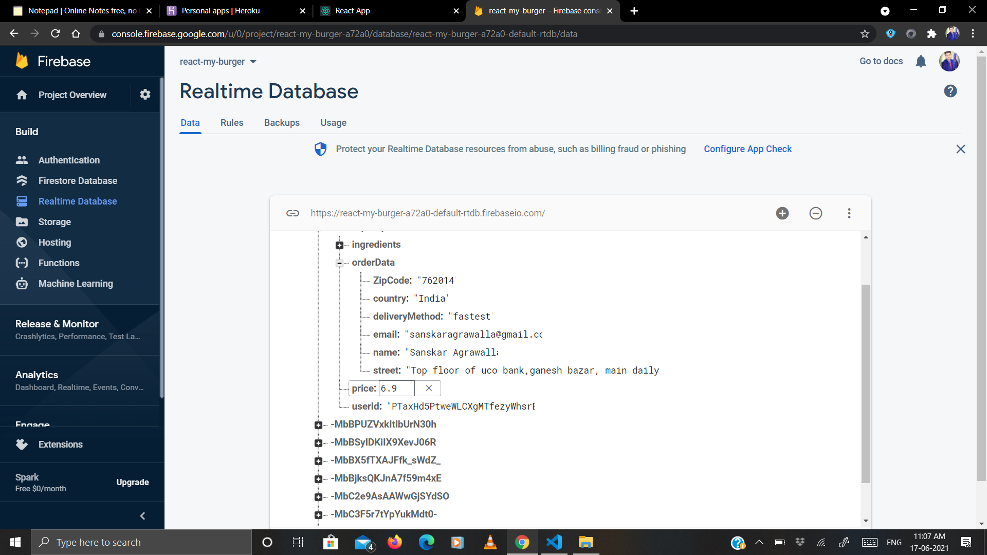987x555 pixels.
Task: Open the help question mark
Action: point(950,91)
